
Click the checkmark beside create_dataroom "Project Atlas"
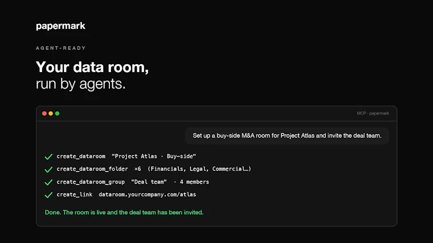[48, 157]
